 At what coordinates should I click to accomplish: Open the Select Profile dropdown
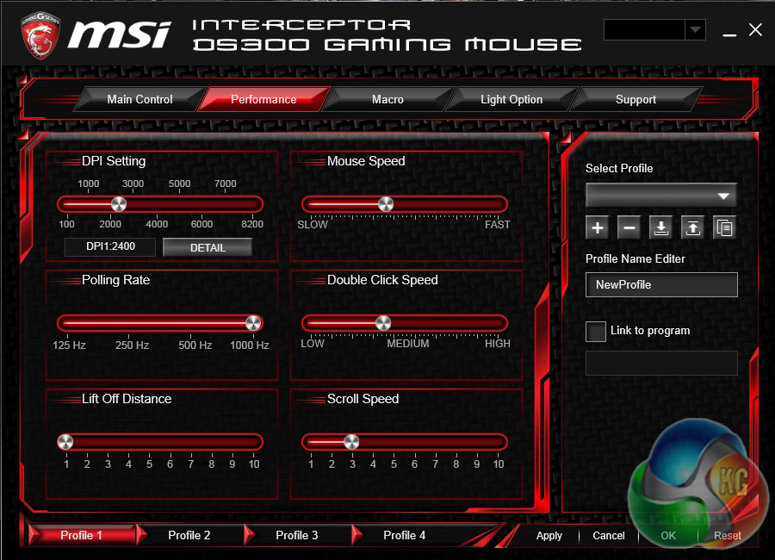[x=661, y=196]
